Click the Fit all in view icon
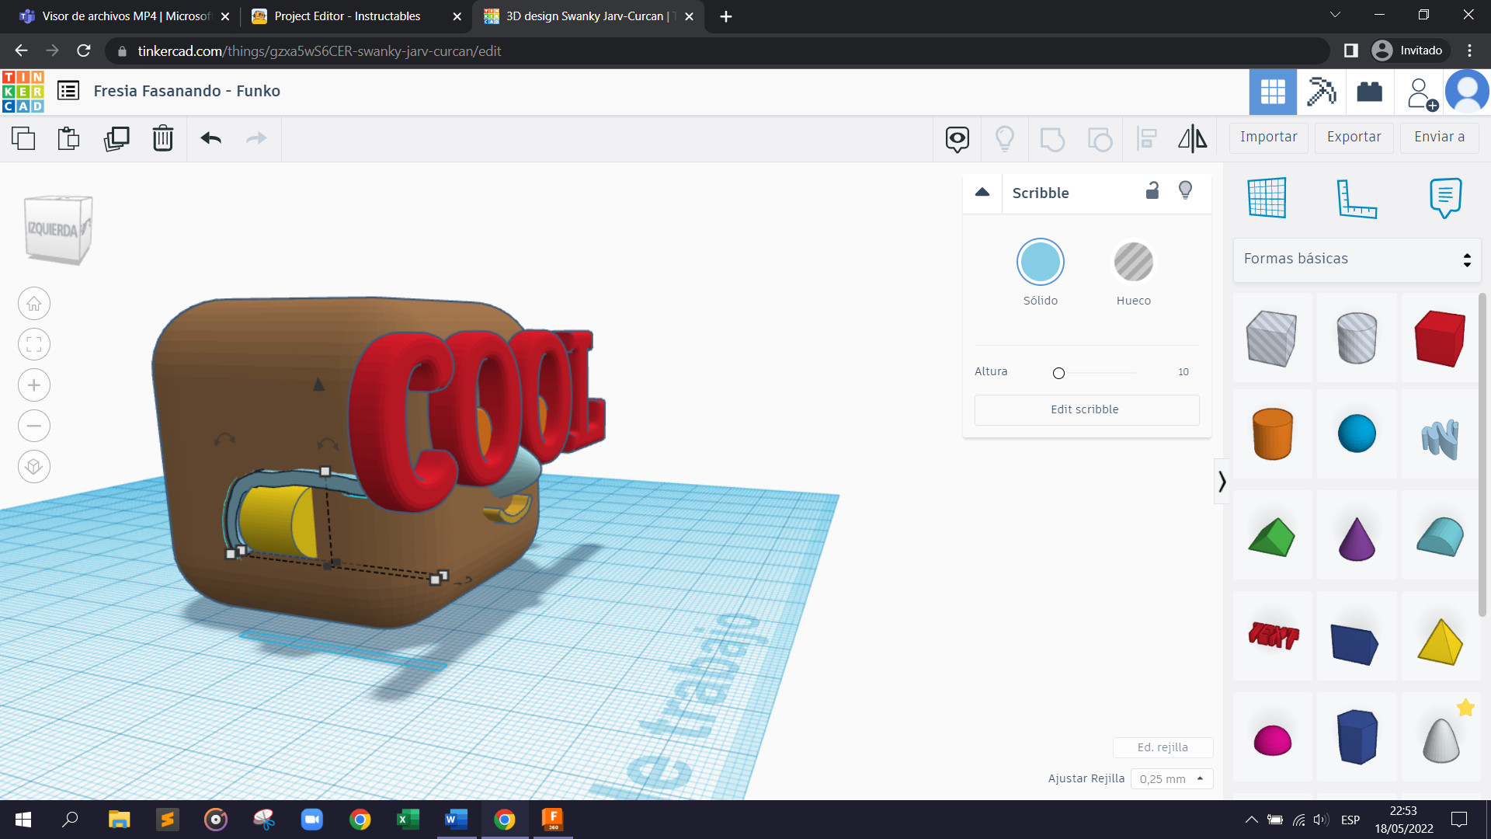Image resolution: width=1491 pixels, height=839 pixels. coord(34,344)
